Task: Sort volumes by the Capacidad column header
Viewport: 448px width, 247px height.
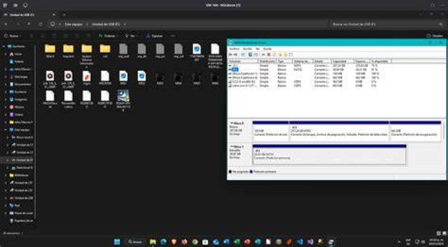Action: click(x=343, y=61)
